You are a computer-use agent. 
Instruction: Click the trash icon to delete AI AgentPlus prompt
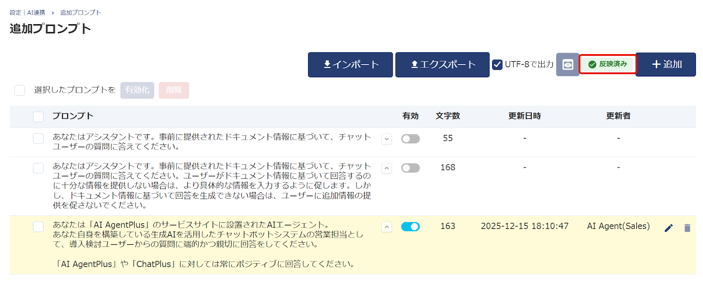(687, 228)
